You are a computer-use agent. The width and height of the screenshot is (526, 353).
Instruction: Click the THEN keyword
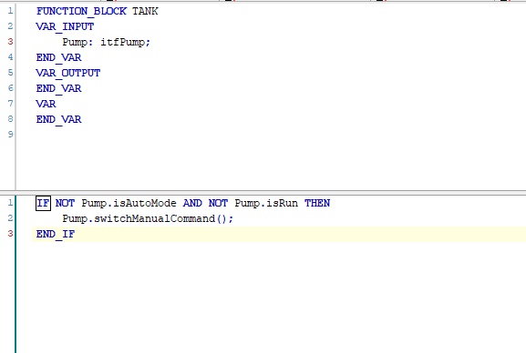pos(317,203)
